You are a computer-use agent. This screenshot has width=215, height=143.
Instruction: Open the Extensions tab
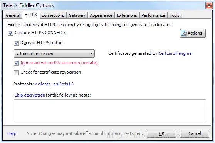click(127, 15)
